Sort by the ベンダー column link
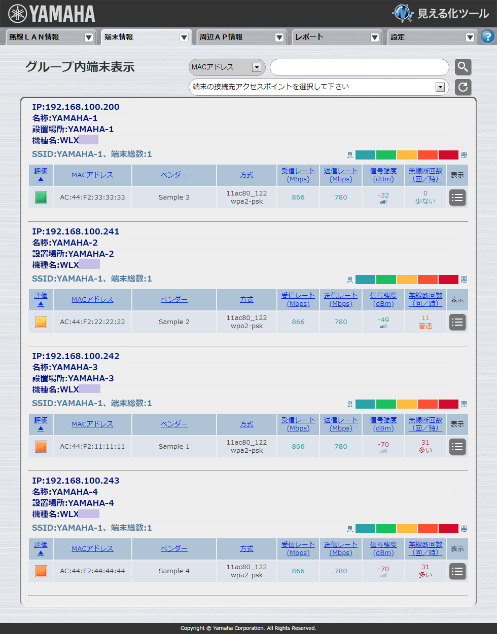 (x=173, y=175)
